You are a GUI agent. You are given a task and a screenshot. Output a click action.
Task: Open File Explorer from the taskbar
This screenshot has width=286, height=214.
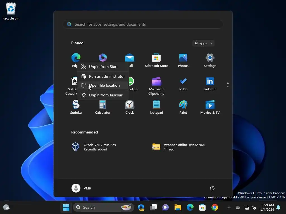(x=178, y=207)
